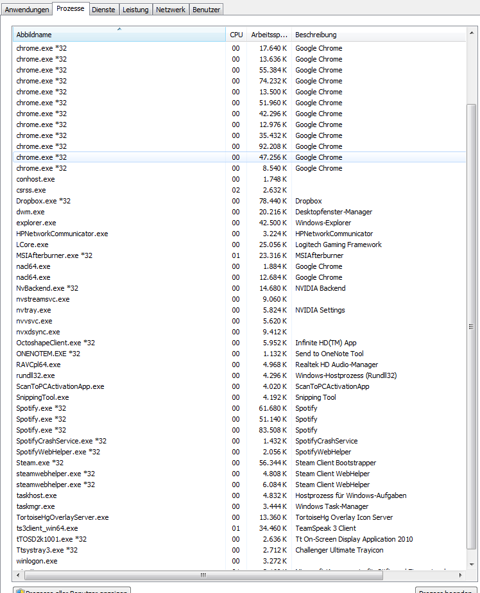Sort by Abbildname column header
This screenshot has width=480, height=593.
coord(119,35)
